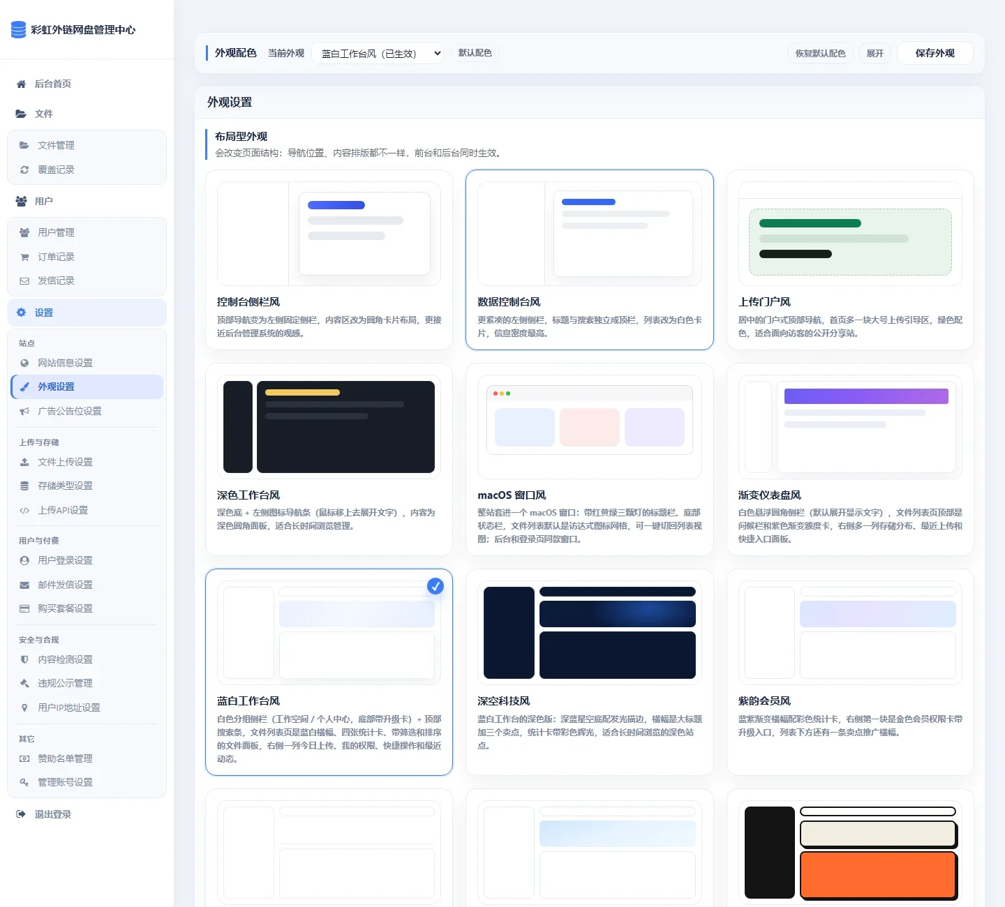Click the 保存外观 button
This screenshot has width=1005, height=907.
point(935,53)
